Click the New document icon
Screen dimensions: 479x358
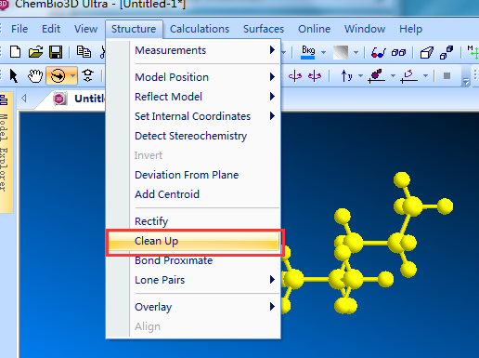15,52
